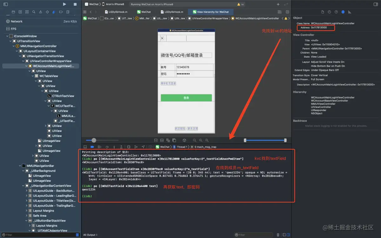
Task: Show the File inspector
Action: tap(323, 12)
